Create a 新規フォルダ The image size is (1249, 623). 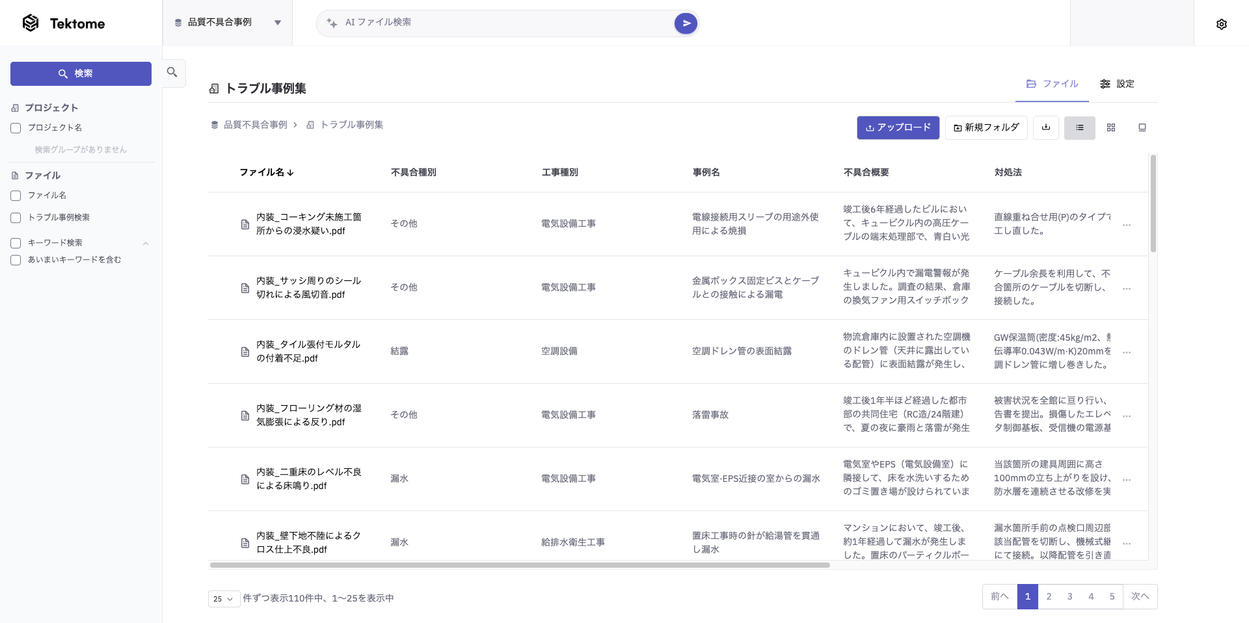pyautogui.click(x=986, y=127)
